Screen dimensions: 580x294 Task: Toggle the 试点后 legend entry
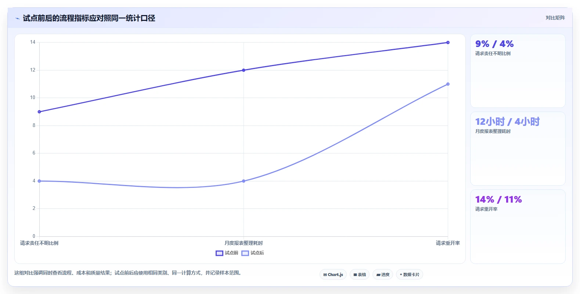253,253
